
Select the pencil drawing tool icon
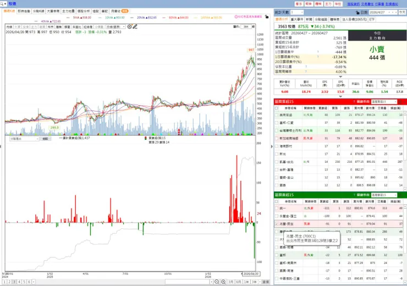pos(135,26)
